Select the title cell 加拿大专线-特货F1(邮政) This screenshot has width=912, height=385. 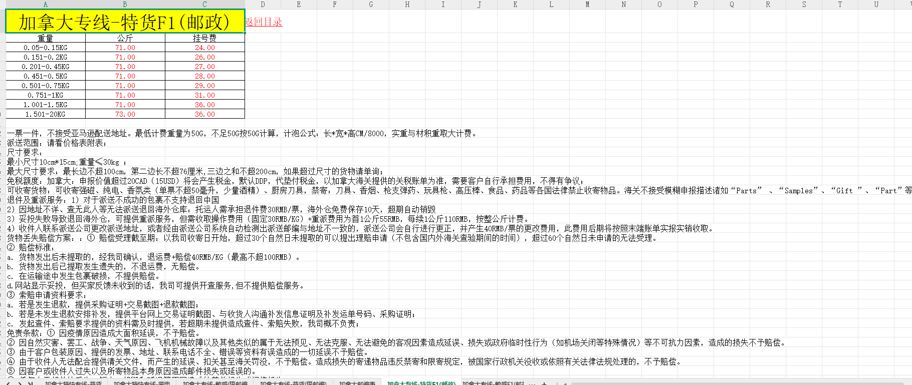(125, 22)
